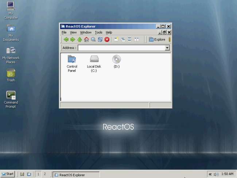The image size is (237, 178).
Task: Click the 1:50 AM clock
Action: [x=227, y=174]
